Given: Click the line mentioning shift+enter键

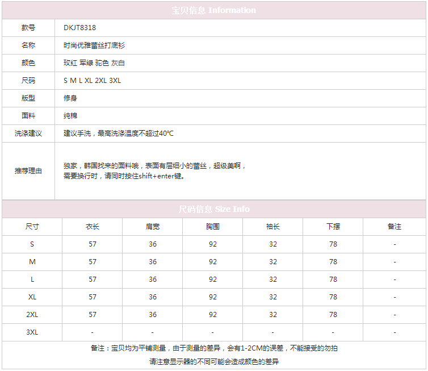Looking at the screenshot, I should (124, 176).
